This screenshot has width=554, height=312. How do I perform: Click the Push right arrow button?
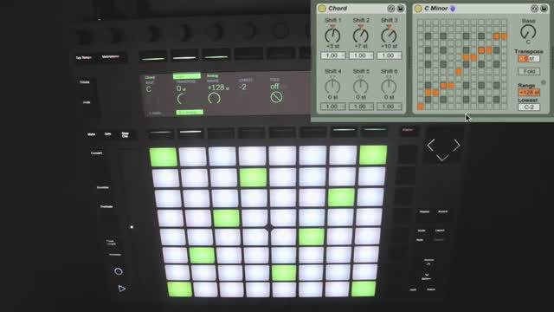tap(456, 145)
